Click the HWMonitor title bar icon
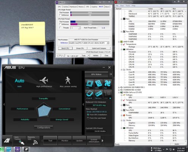Screen dimensions: 188x152 [x=116, y=2]
